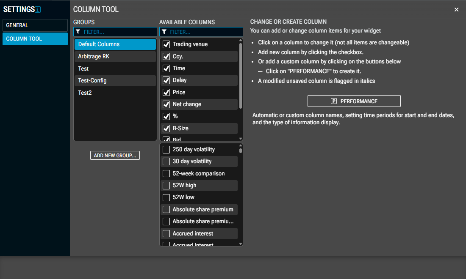Click the unselected columns scroll-down arrow
466x279 pixels.
241,244
